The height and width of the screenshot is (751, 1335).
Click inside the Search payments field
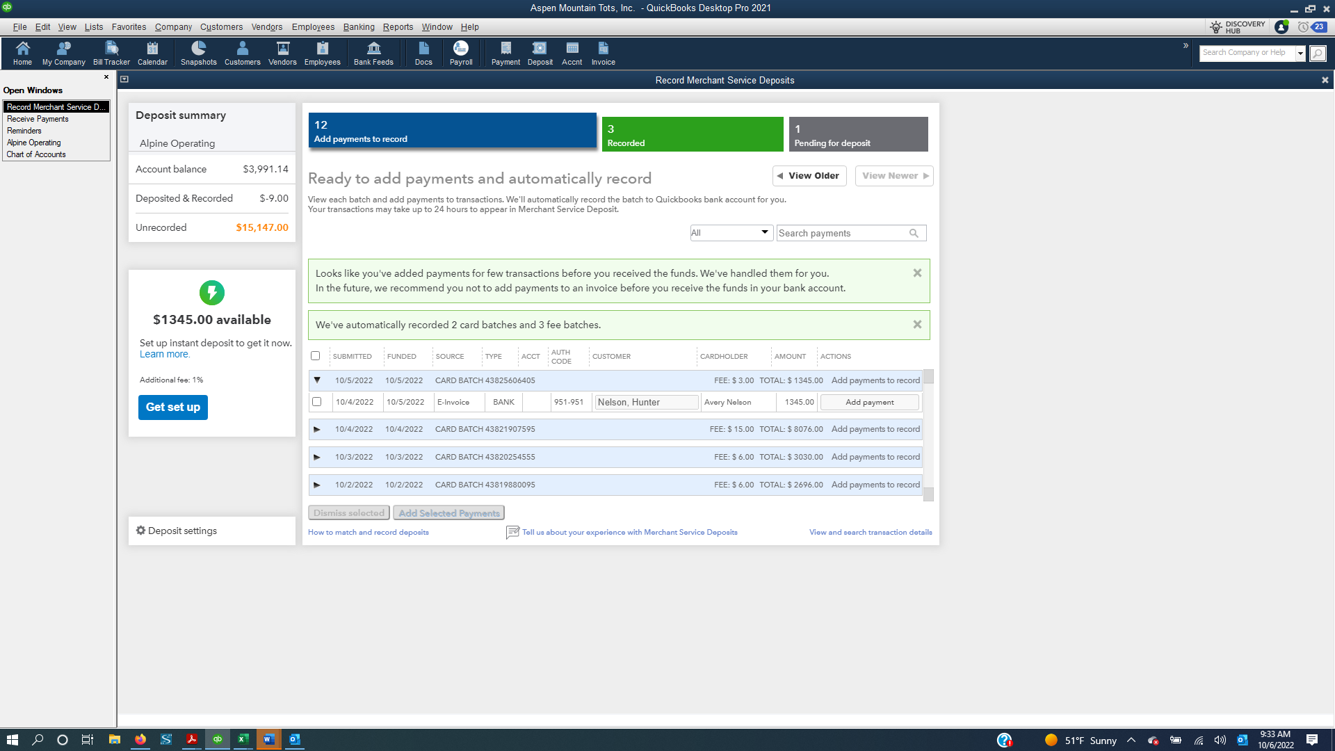(841, 233)
